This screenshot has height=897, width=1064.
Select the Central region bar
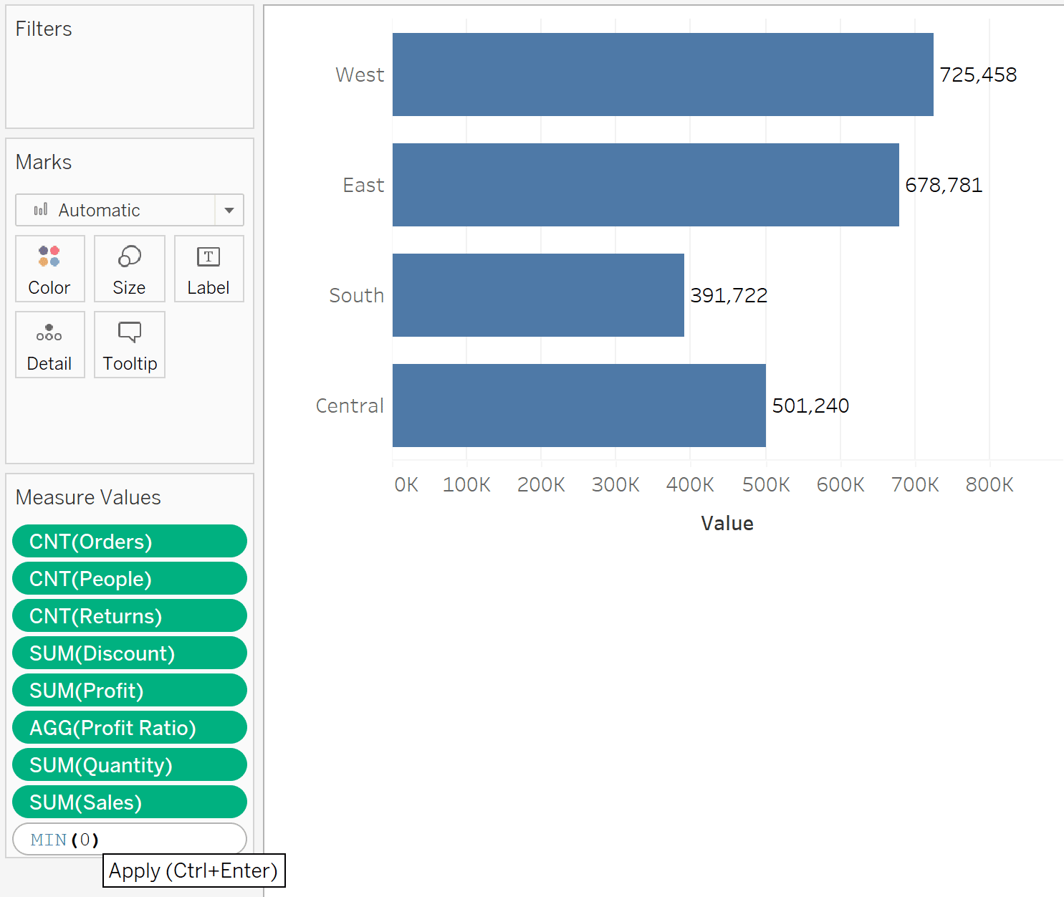579,406
